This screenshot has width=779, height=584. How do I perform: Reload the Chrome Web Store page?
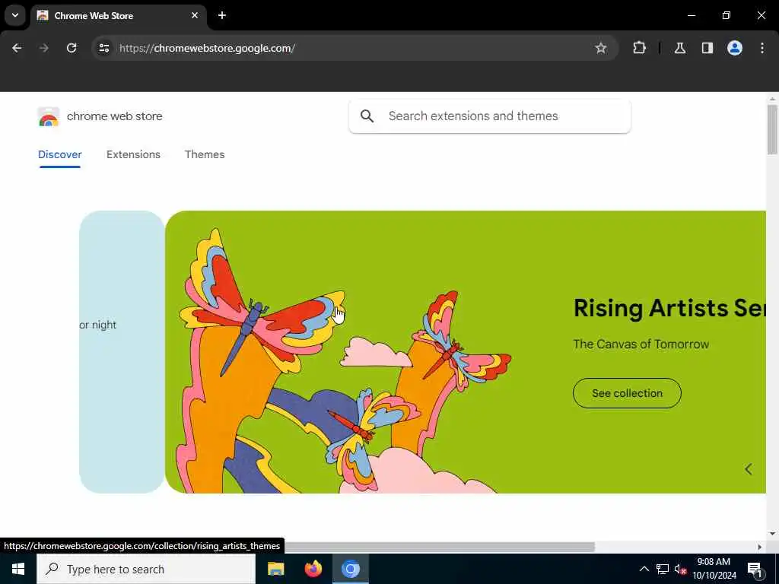pyautogui.click(x=72, y=48)
